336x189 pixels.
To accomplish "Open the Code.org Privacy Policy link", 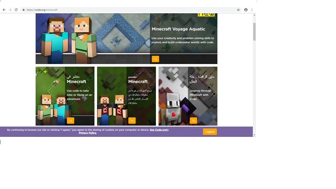I will tap(87, 133).
